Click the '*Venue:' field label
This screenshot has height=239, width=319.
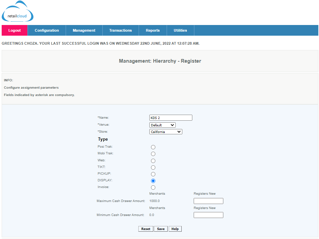click(x=103, y=125)
